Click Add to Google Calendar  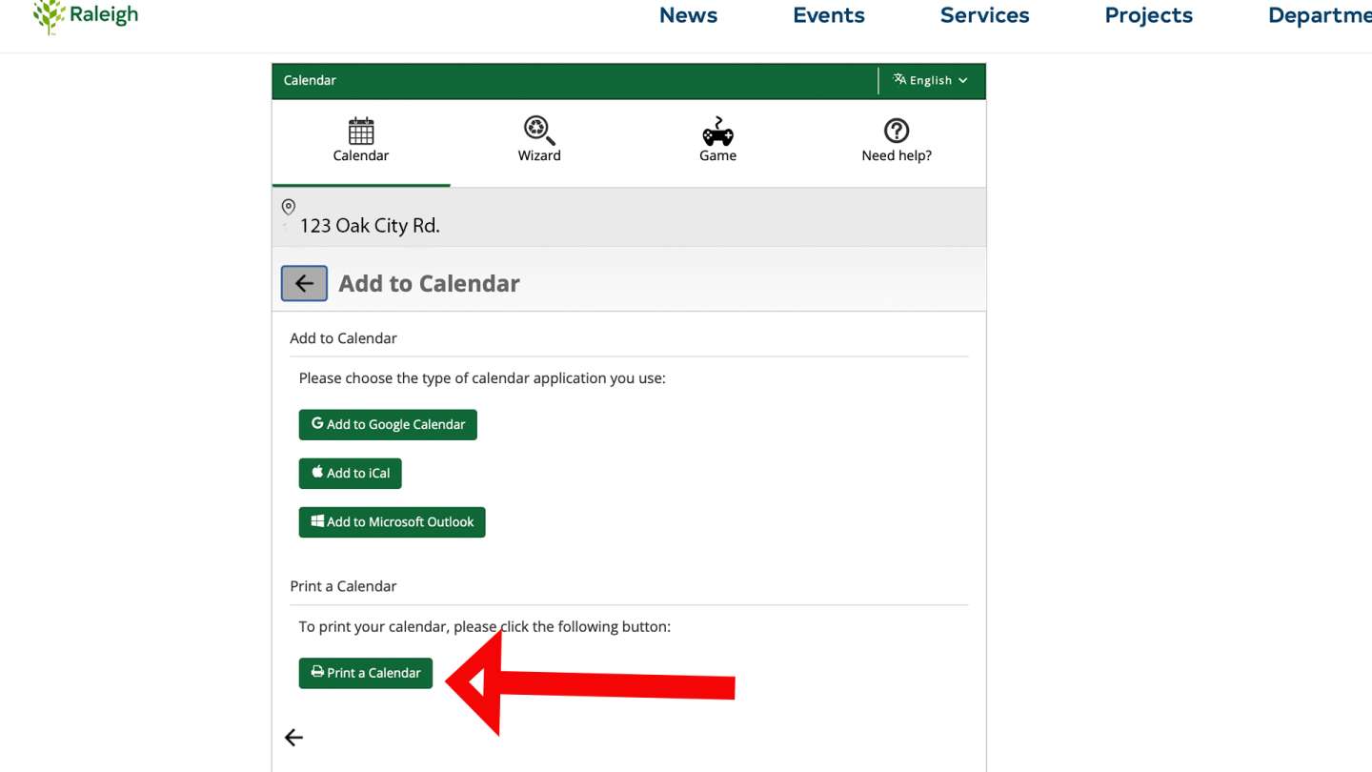388,423
